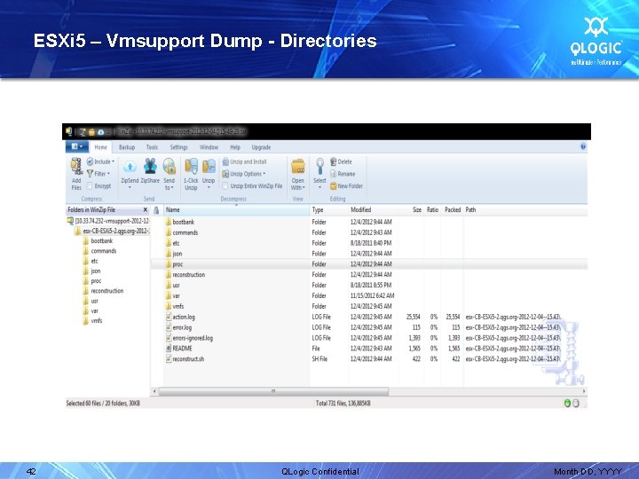Click the vmfs folder icon in file list

click(169, 306)
